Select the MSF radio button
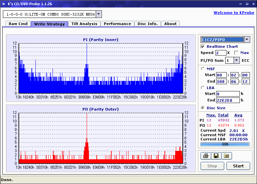The image size is (257, 184). pyautogui.click(x=203, y=69)
